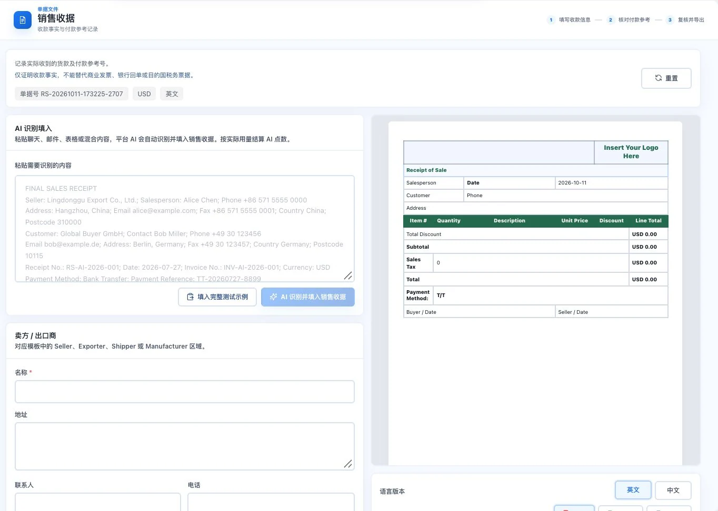The image size is (718, 511).
Task: Click the blue sales receipt document icon
Action: pyautogui.click(x=23, y=20)
